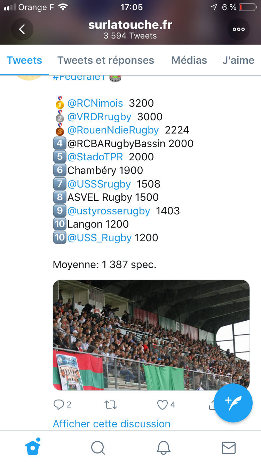
Task: Open the Search magnifier tab
Action: pyautogui.click(x=98, y=448)
